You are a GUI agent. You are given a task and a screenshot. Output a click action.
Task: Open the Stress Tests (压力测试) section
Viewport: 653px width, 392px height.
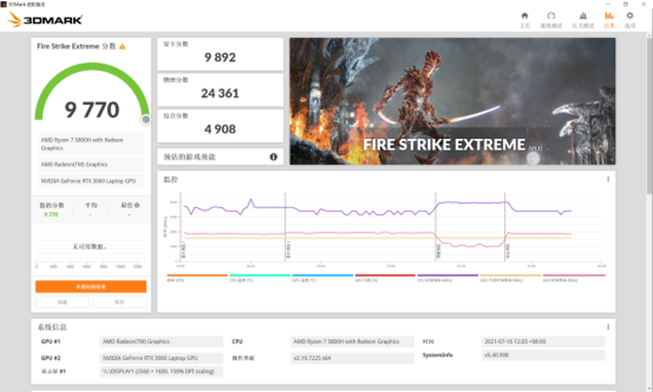tap(583, 19)
